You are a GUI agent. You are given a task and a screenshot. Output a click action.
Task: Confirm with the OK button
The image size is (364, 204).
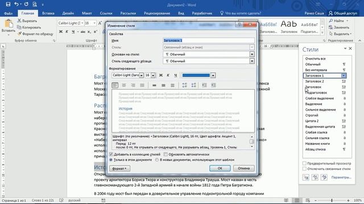click(220, 168)
